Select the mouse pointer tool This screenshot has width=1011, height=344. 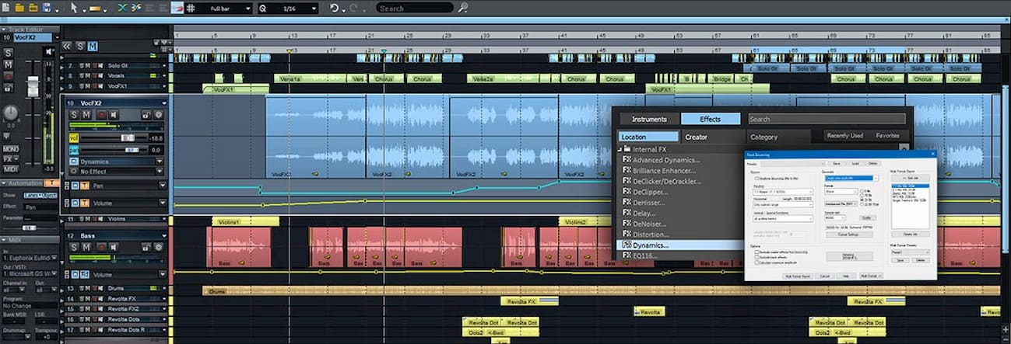(74, 8)
